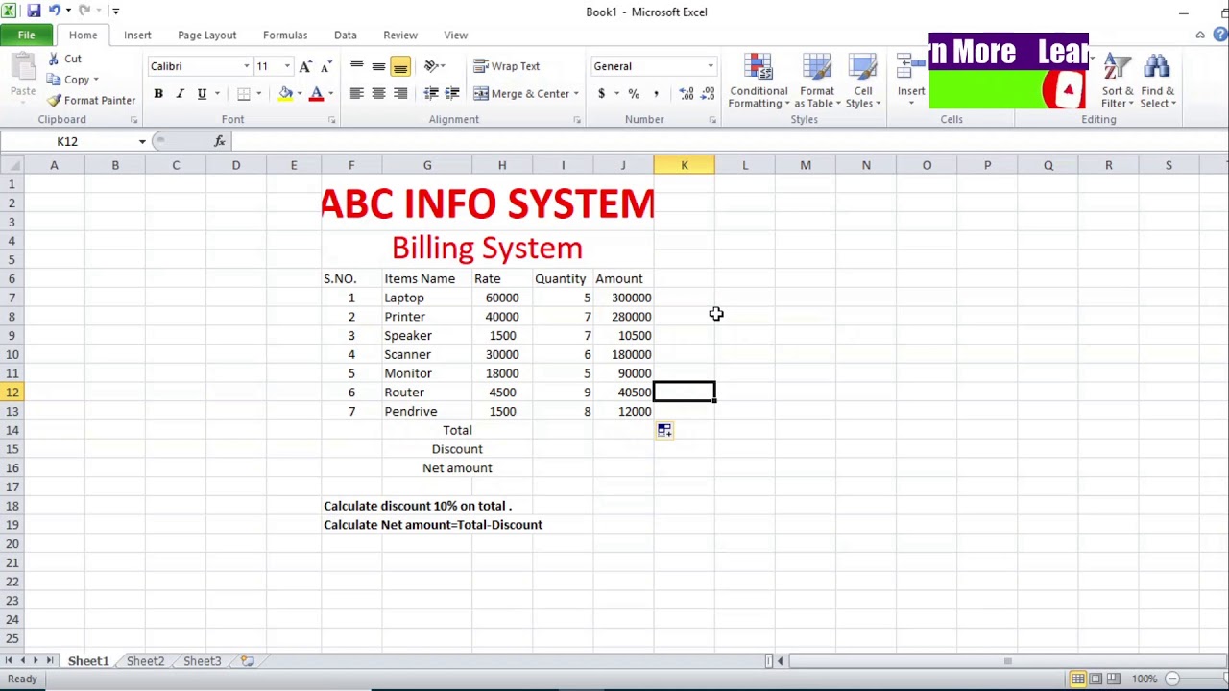Expand Merge & Center dropdown arrow
The image size is (1229, 691).
point(576,94)
